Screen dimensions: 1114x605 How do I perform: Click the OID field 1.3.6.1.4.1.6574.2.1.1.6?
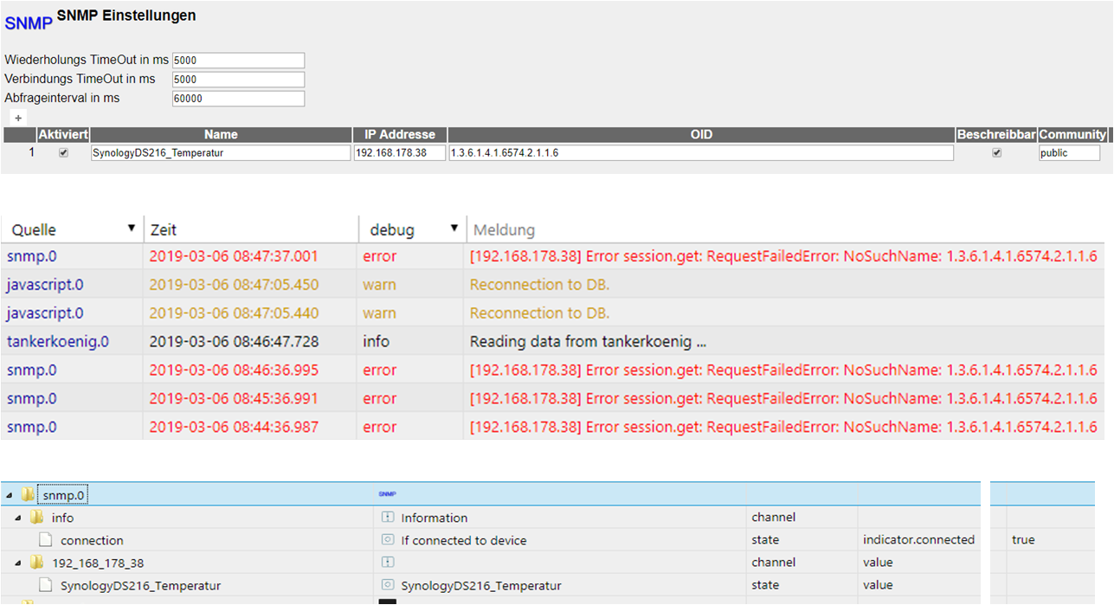coord(701,152)
